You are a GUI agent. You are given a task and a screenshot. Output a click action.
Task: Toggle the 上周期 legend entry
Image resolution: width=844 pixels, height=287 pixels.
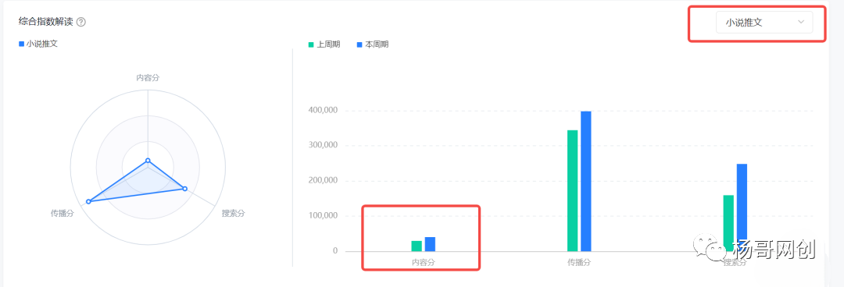pyautogui.click(x=324, y=44)
